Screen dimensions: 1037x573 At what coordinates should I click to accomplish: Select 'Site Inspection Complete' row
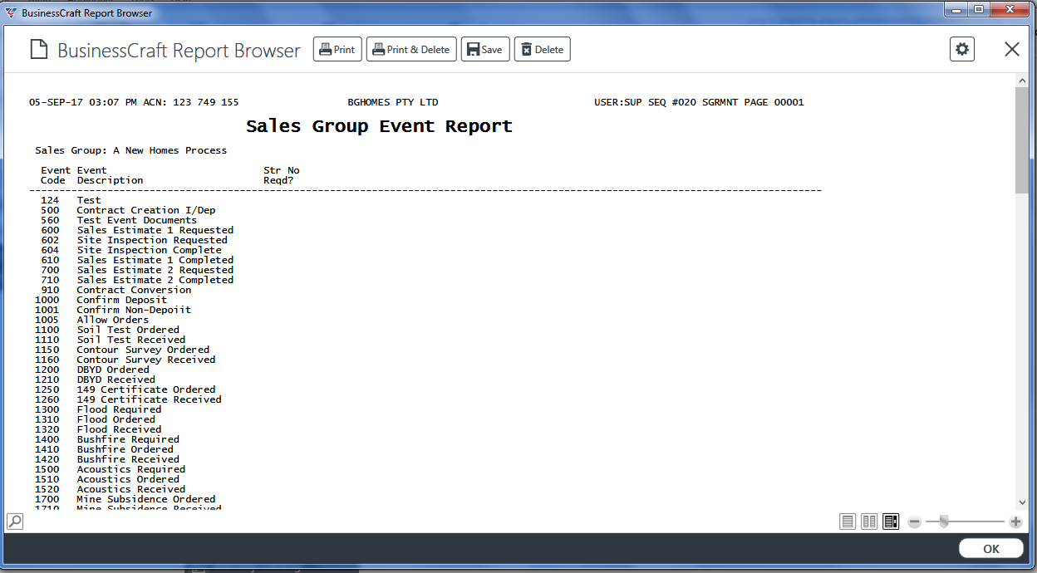pyautogui.click(x=150, y=250)
